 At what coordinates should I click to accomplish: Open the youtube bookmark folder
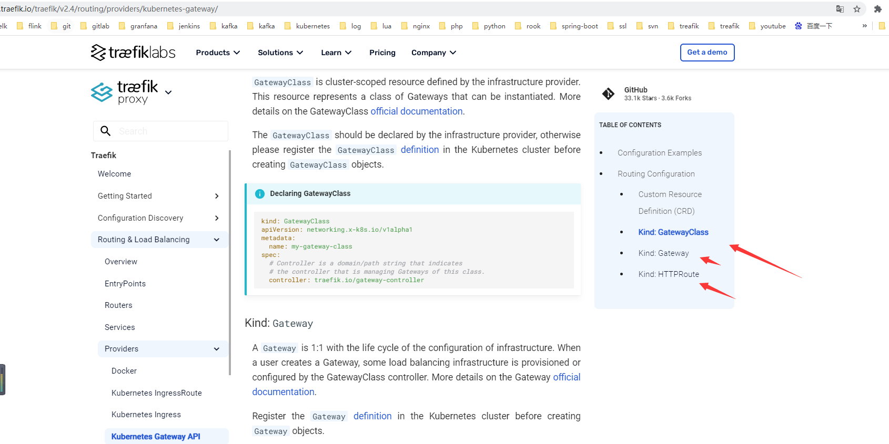click(x=767, y=26)
